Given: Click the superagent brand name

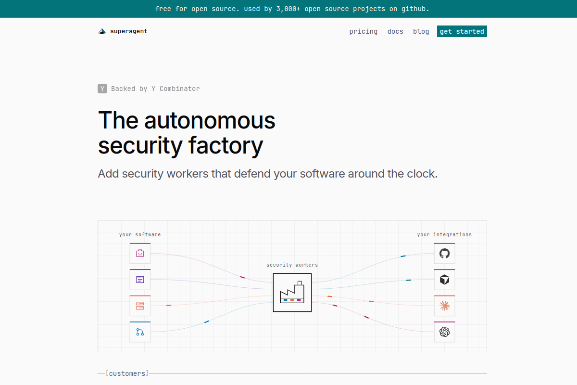Looking at the screenshot, I should pyautogui.click(x=129, y=31).
